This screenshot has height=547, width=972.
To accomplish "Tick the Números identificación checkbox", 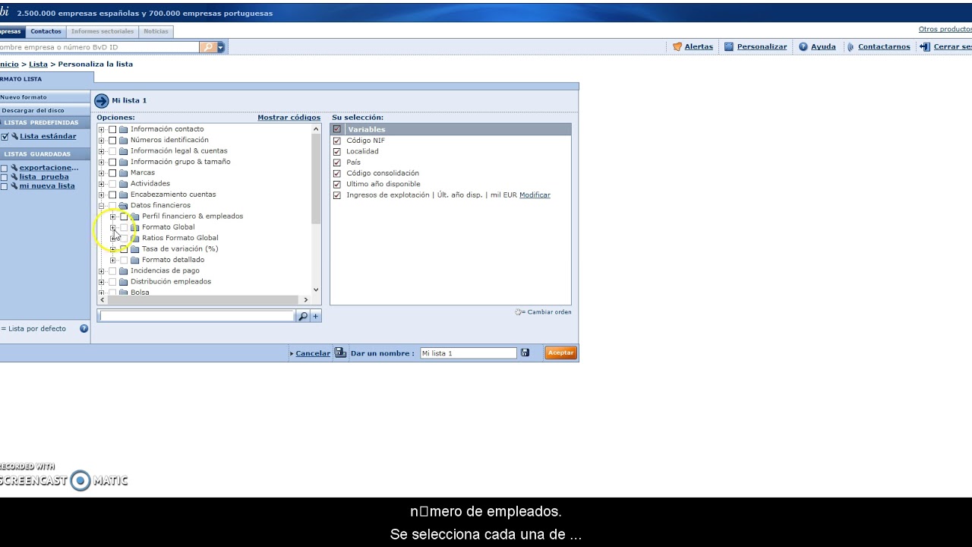I will click(112, 141).
